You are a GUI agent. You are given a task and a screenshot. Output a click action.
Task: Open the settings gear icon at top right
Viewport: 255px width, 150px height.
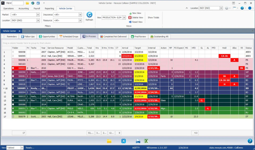point(227,8)
